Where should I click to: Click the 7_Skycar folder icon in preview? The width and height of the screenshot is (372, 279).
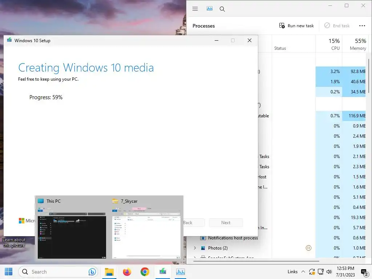tap(115, 201)
